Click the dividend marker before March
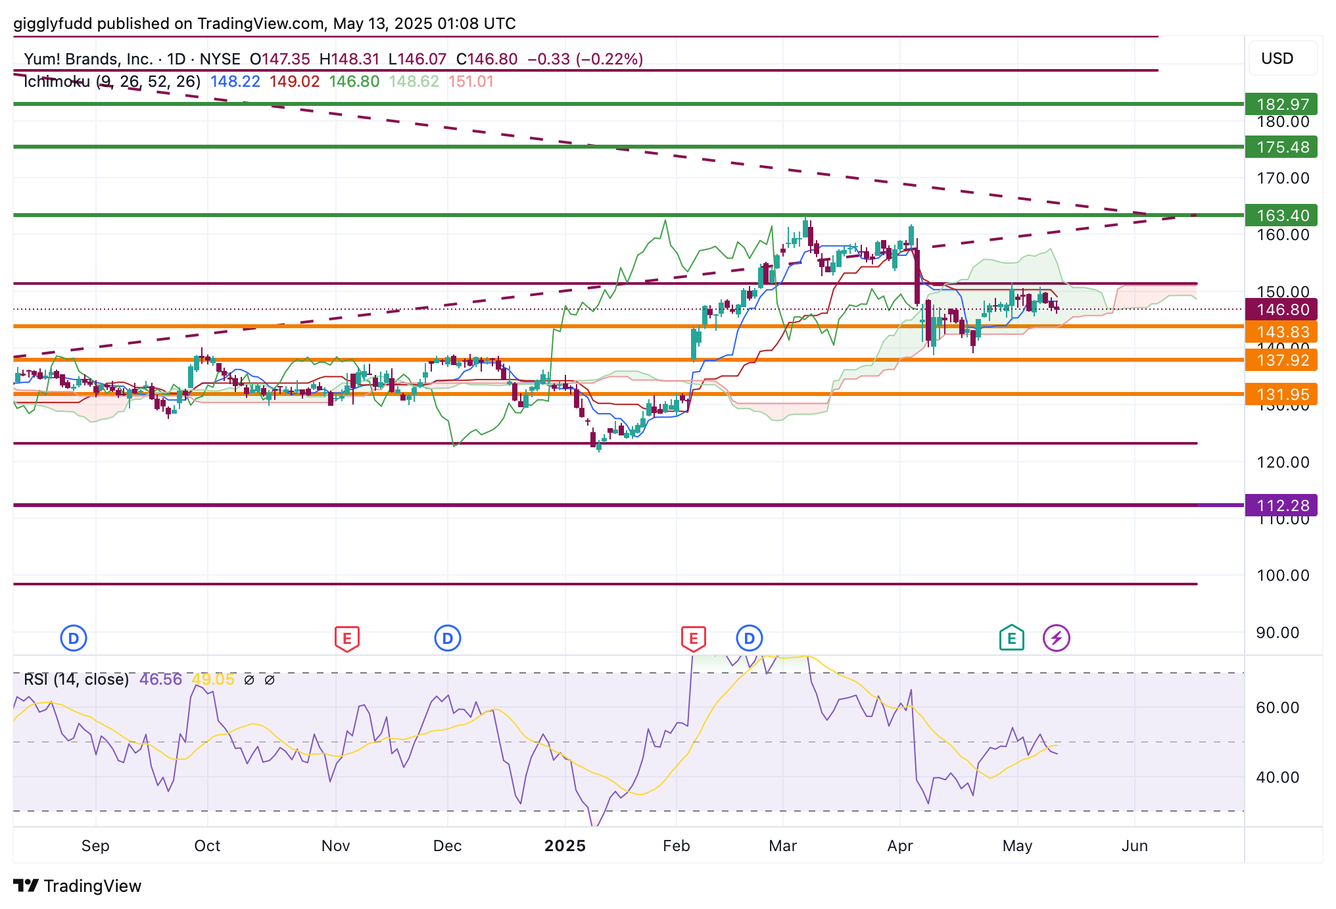Viewport: 1336px width, 909px height. click(x=750, y=638)
